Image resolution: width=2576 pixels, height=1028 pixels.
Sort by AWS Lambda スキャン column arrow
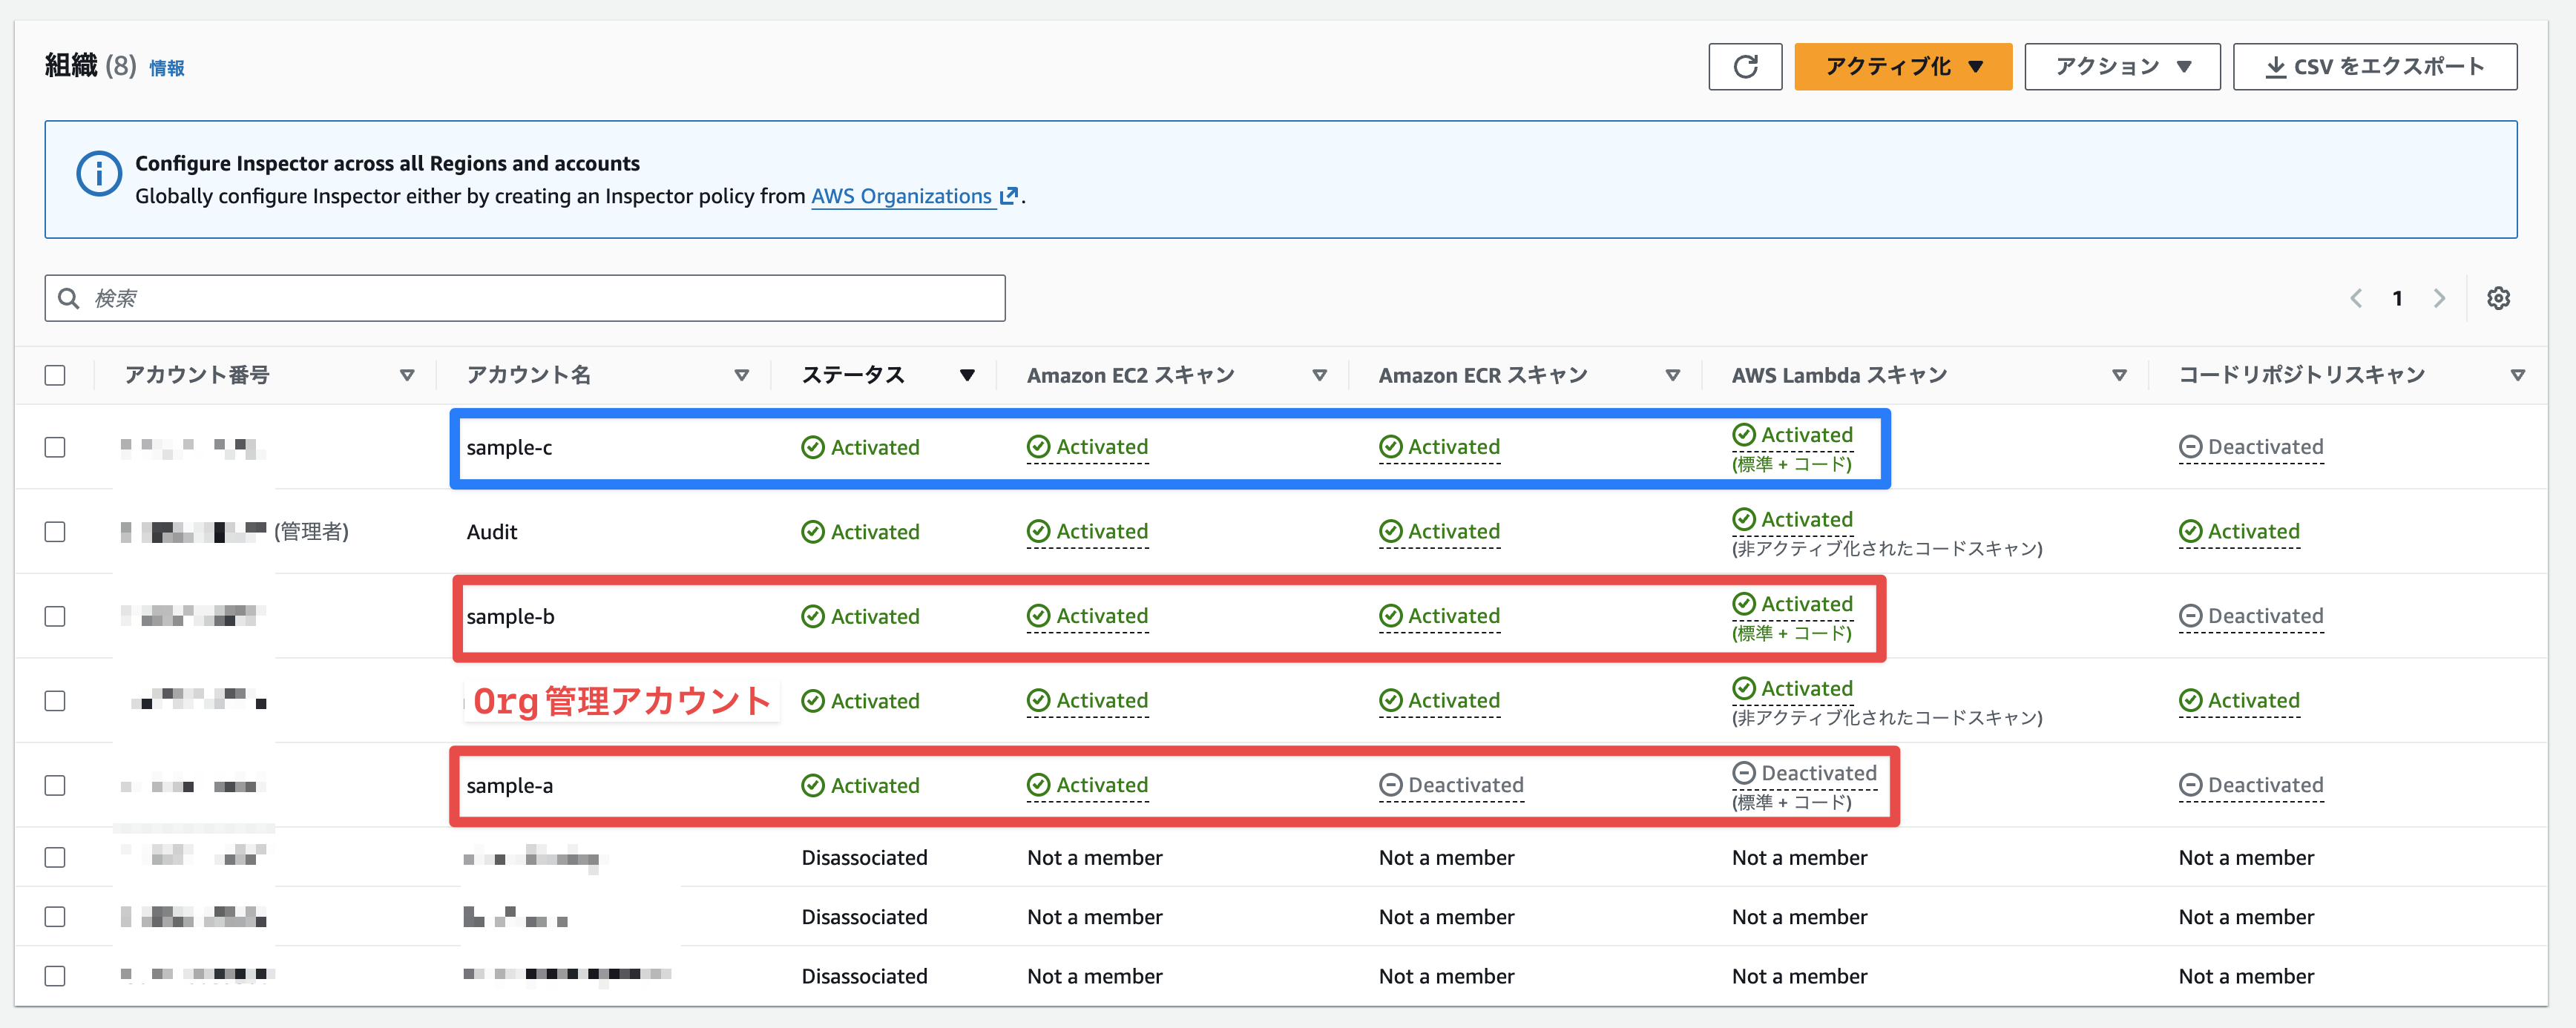coord(2118,375)
